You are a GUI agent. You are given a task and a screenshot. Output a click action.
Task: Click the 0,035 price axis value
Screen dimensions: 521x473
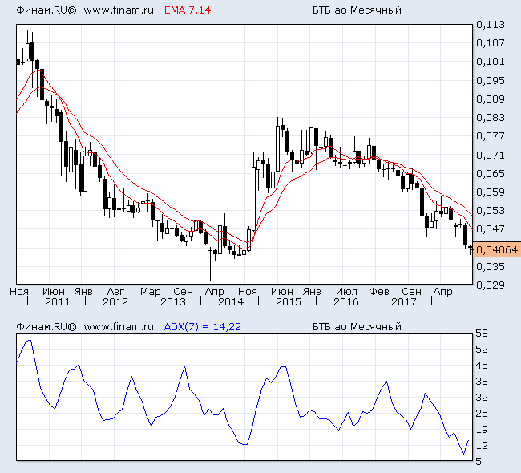pos(490,267)
